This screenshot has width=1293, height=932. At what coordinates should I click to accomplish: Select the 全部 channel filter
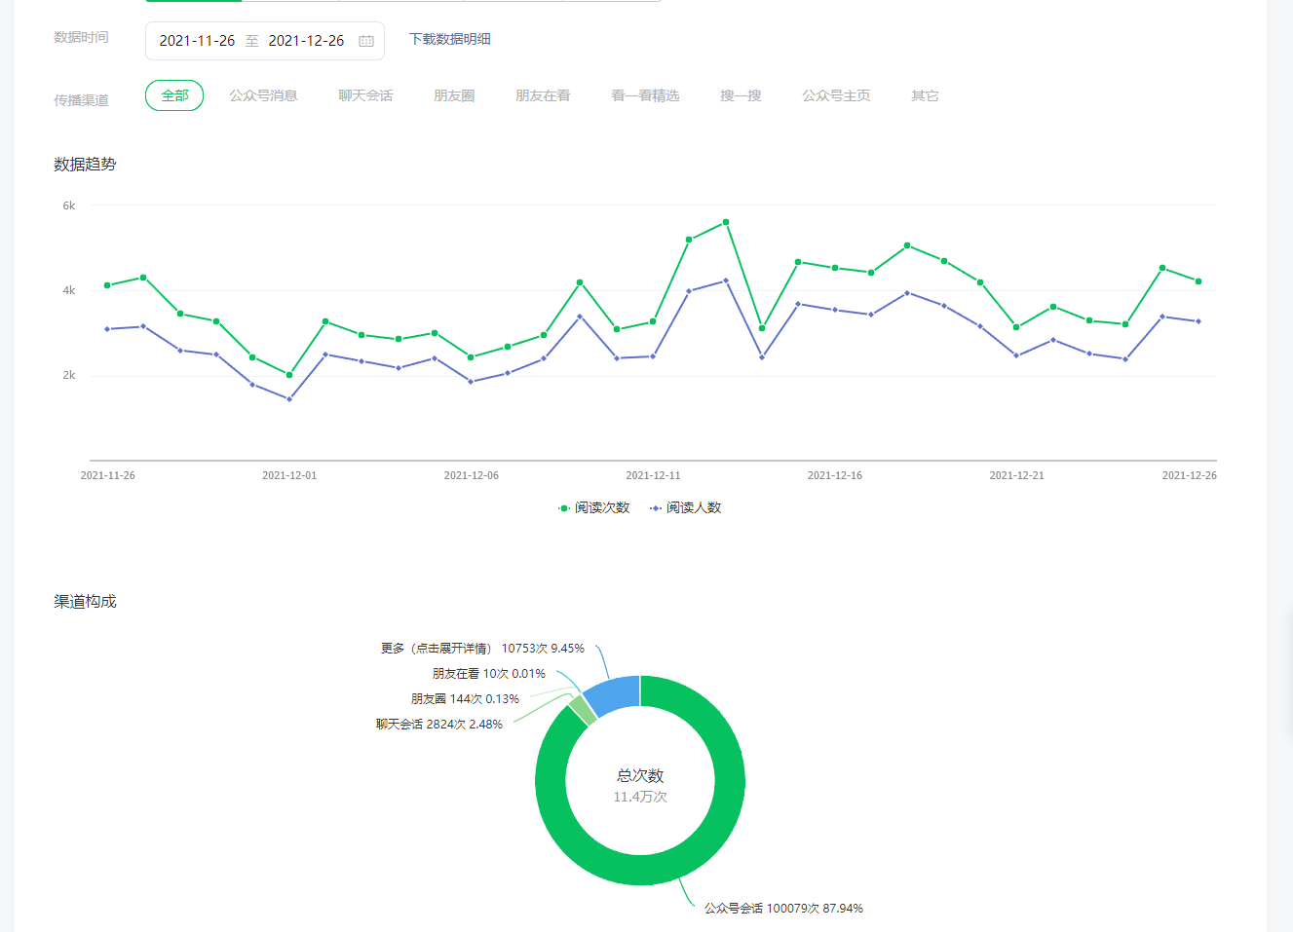click(174, 95)
